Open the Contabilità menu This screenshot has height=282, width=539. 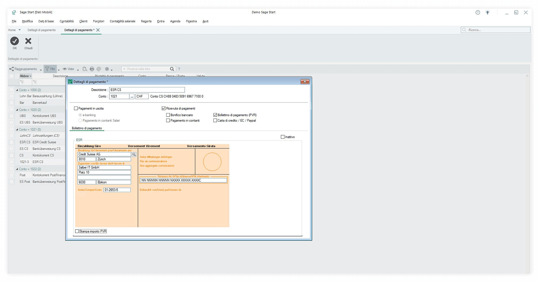[x=67, y=21]
